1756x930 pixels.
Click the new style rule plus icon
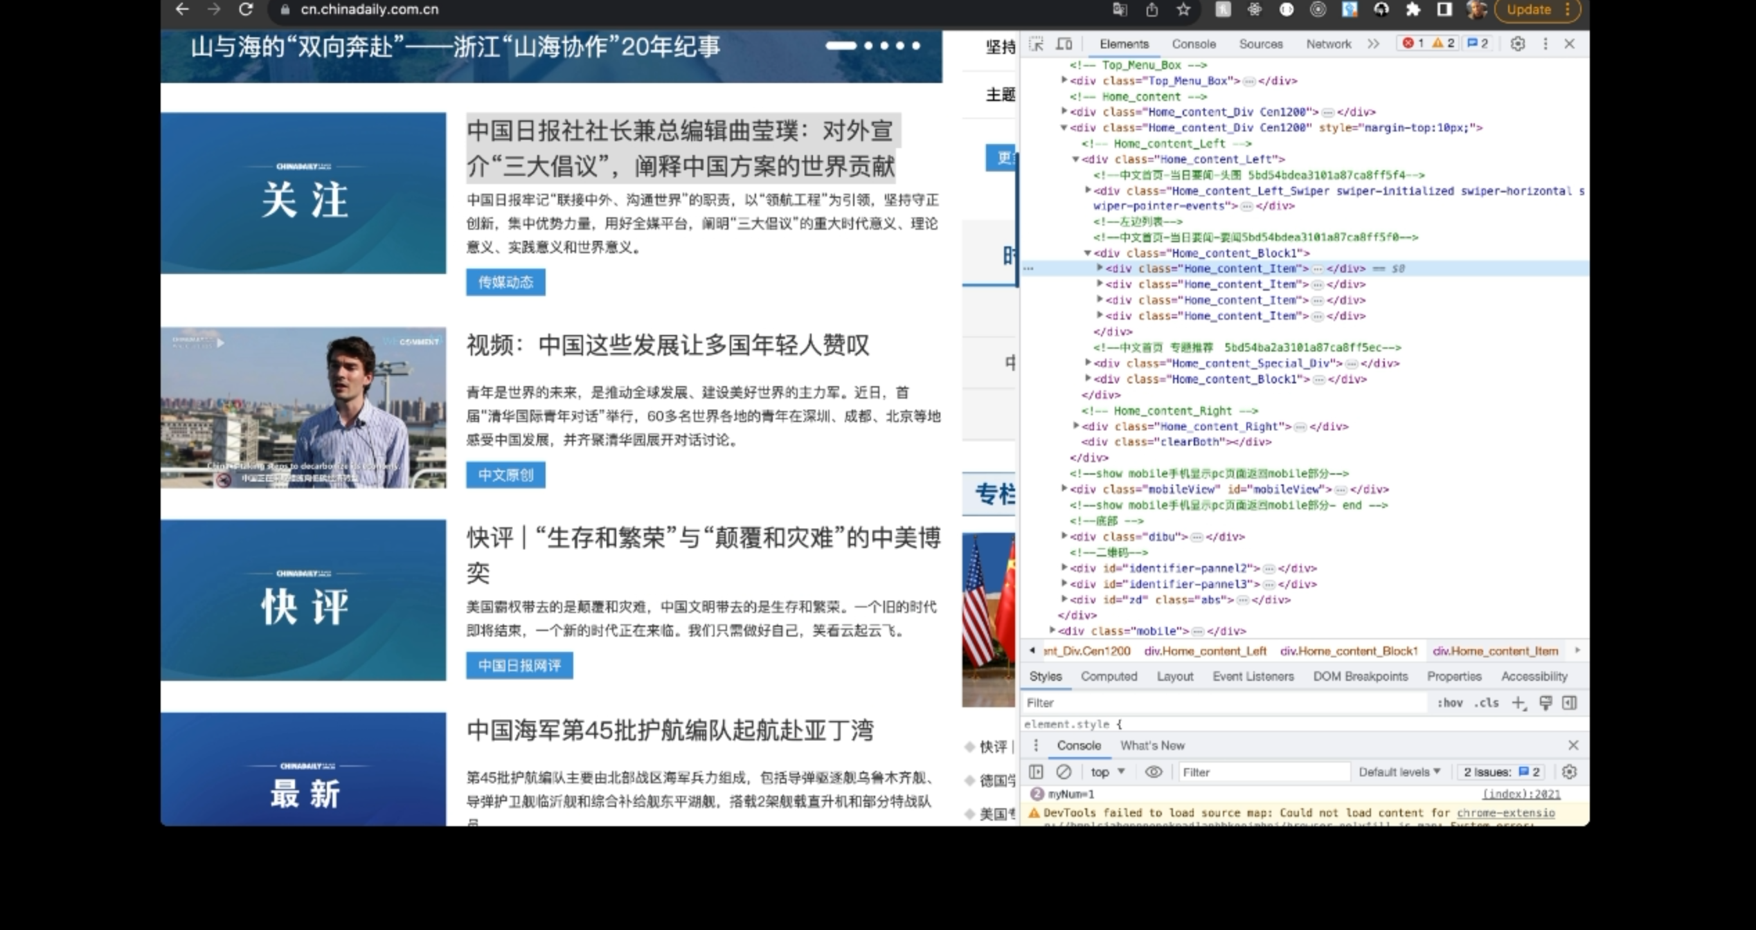click(1518, 703)
